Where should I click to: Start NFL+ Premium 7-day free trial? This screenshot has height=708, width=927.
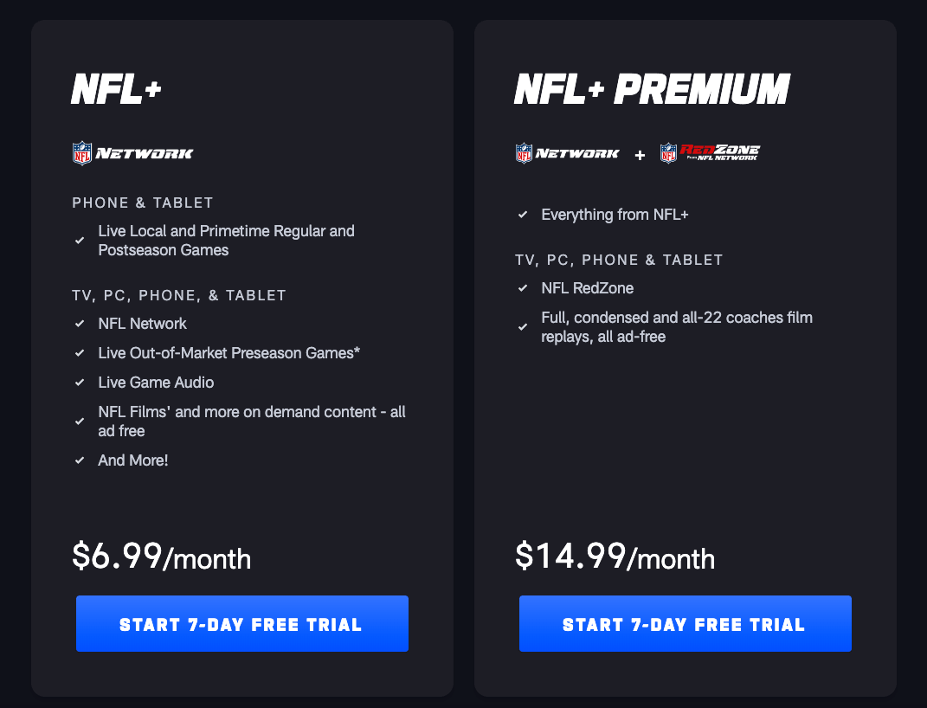pyautogui.click(x=686, y=623)
